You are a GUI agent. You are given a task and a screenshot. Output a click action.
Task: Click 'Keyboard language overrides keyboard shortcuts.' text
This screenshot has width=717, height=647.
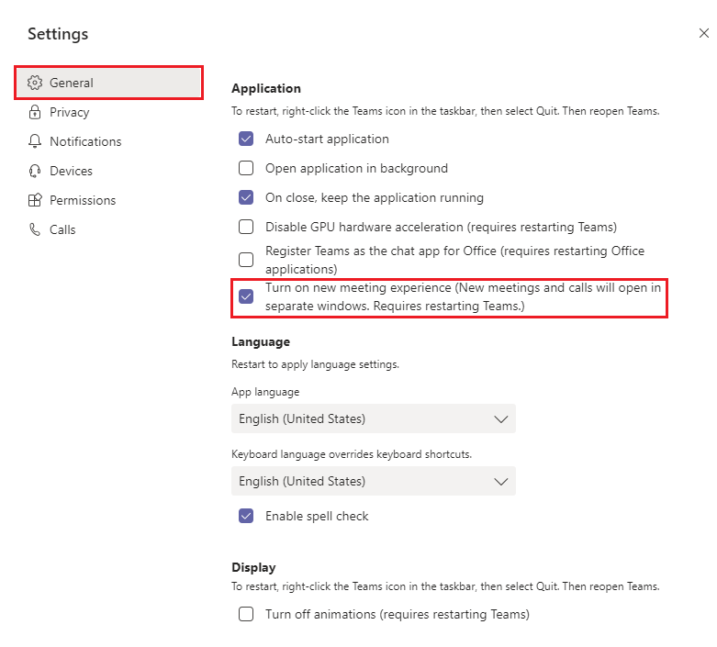(x=352, y=454)
